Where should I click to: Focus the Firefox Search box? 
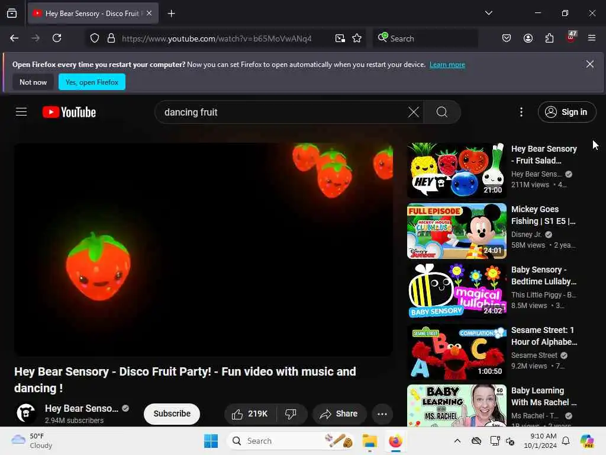click(x=425, y=39)
